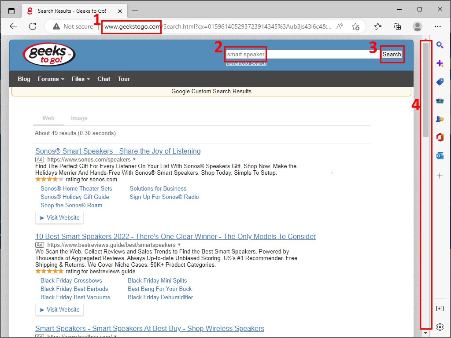This screenshot has height=338, width=451.
Task: Click the browser address bar URL
Action: tap(218, 26)
